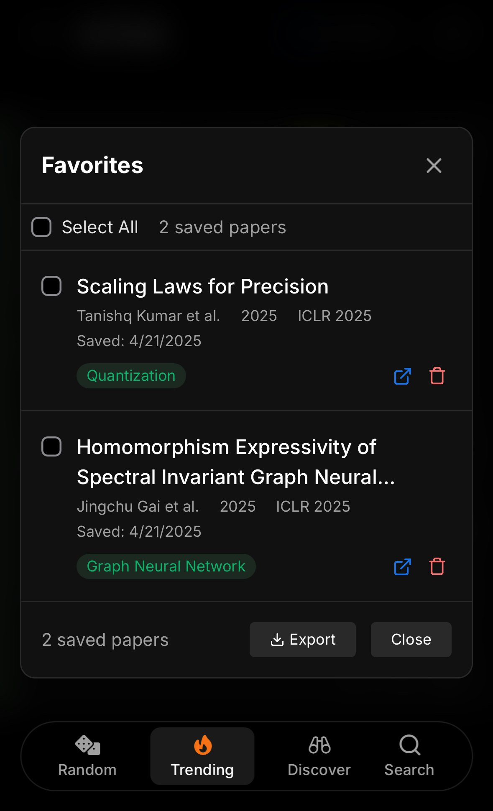Switch to the Trending tab label
Image resolution: width=493 pixels, height=811 pixels.
202,770
